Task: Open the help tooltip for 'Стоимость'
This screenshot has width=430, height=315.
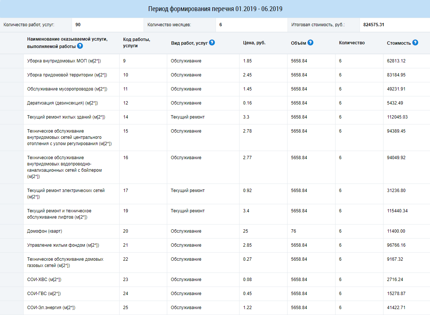Action: [x=415, y=42]
